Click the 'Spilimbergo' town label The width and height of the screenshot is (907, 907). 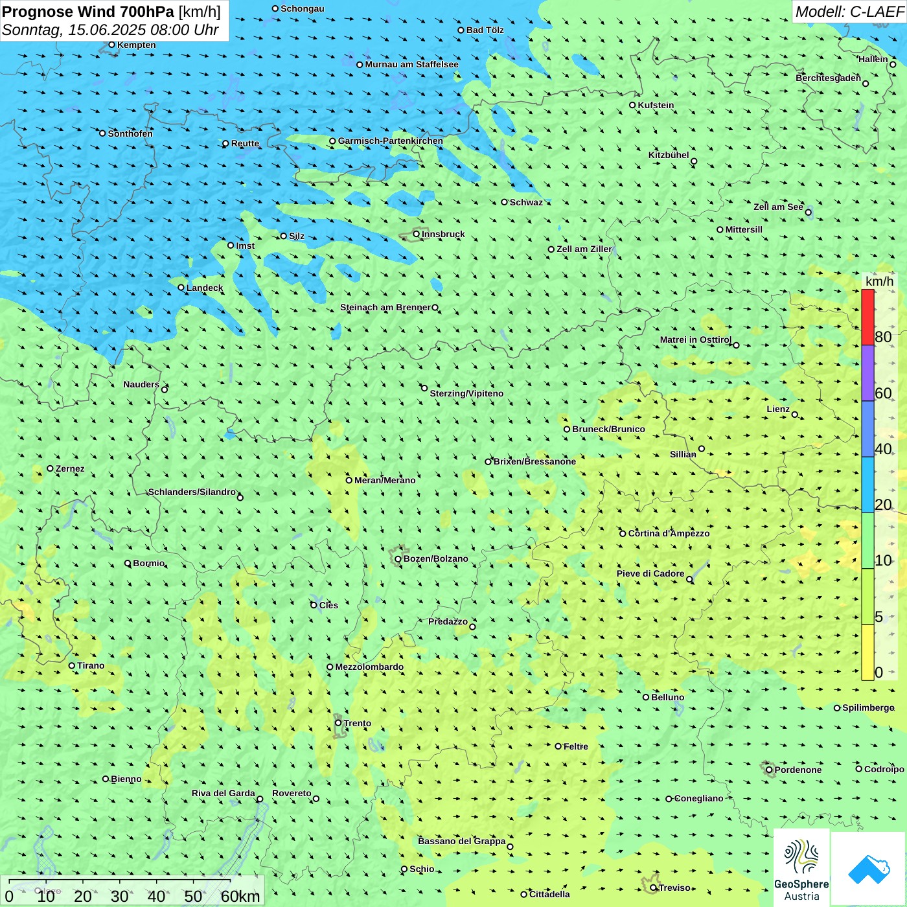tap(868, 707)
